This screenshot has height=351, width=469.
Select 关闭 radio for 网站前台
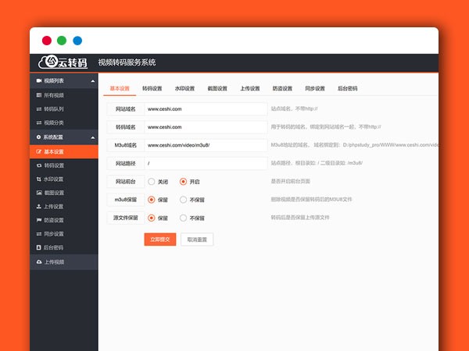coord(152,181)
